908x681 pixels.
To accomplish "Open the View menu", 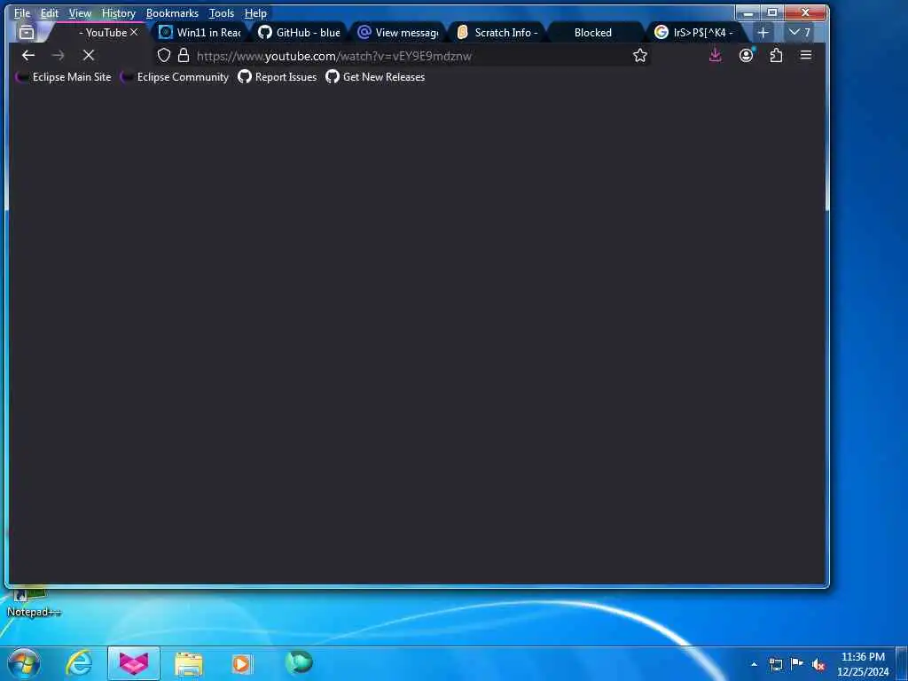I will [x=80, y=13].
